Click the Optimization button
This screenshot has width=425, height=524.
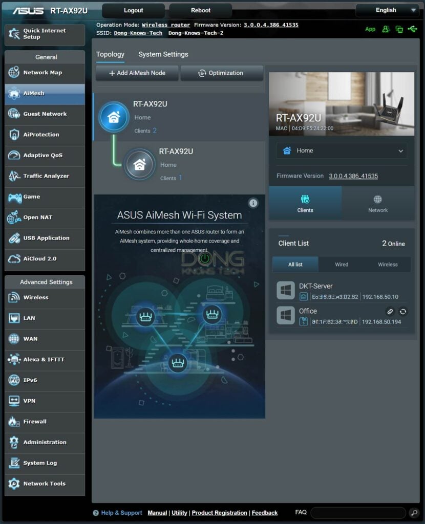coord(222,73)
